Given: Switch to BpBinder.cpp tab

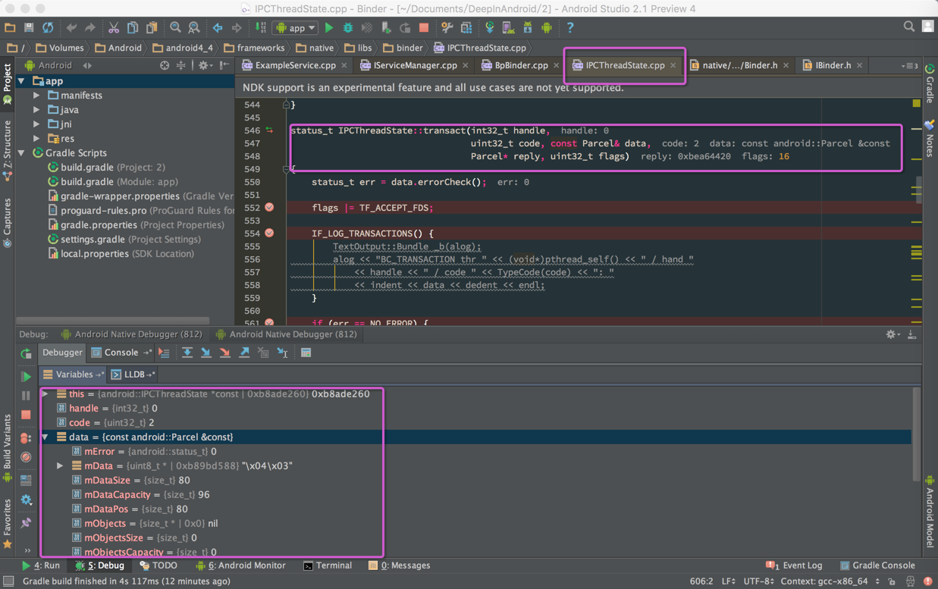Looking at the screenshot, I should pos(520,65).
